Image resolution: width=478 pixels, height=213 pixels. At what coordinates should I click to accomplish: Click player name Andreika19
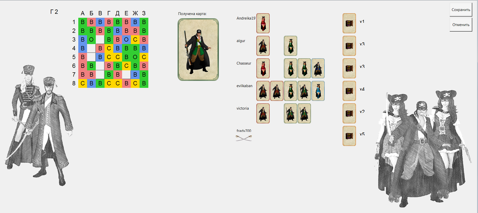click(246, 18)
